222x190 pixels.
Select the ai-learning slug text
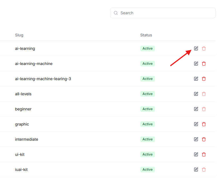(25, 48)
